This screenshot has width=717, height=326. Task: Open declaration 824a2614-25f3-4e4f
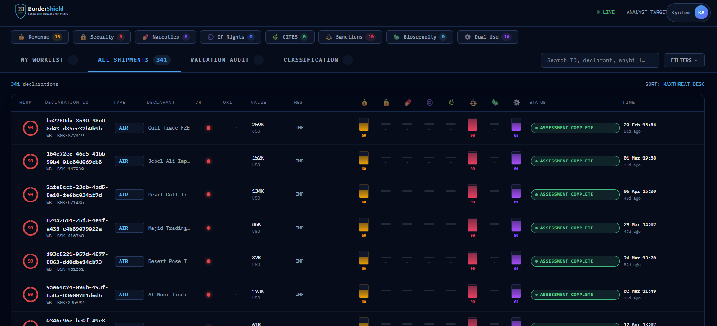(77, 224)
